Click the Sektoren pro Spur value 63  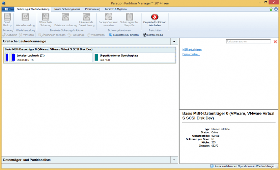pos(213,139)
